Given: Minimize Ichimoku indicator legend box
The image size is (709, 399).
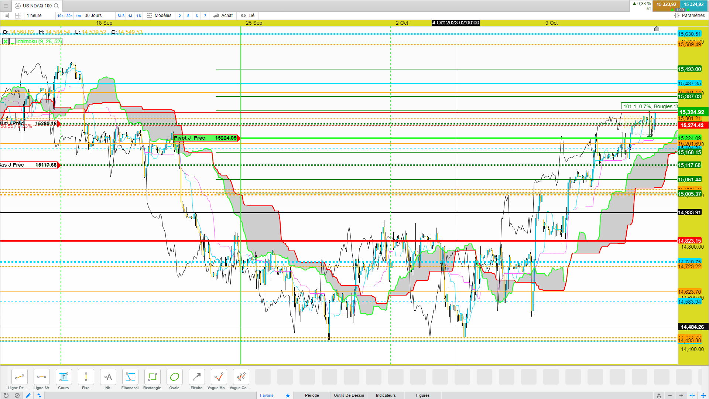Looking at the screenshot, I should pos(13,42).
